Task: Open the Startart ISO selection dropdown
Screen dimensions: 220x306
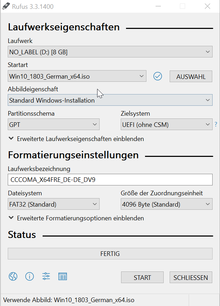Action: click(x=77, y=76)
